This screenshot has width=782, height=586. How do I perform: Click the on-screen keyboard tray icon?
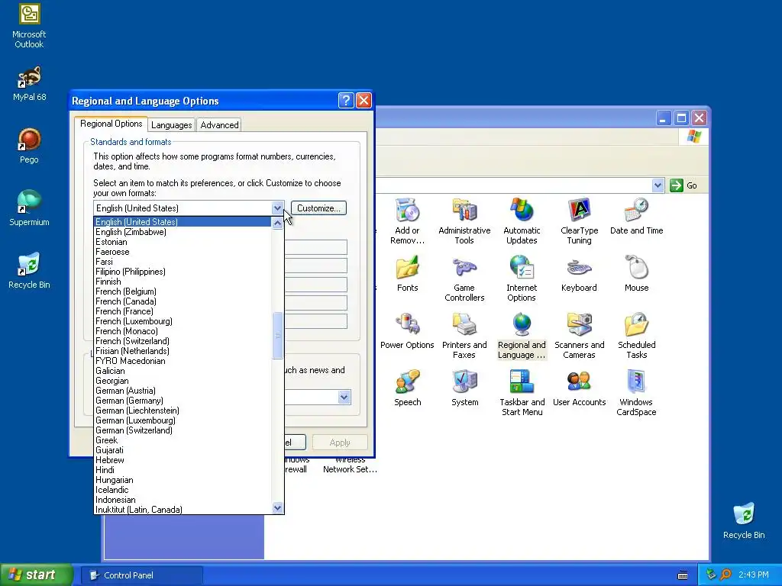(x=683, y=575)
